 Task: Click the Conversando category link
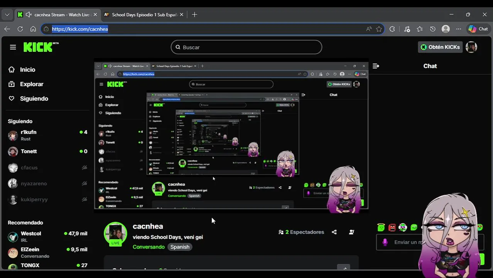(149, 247)
